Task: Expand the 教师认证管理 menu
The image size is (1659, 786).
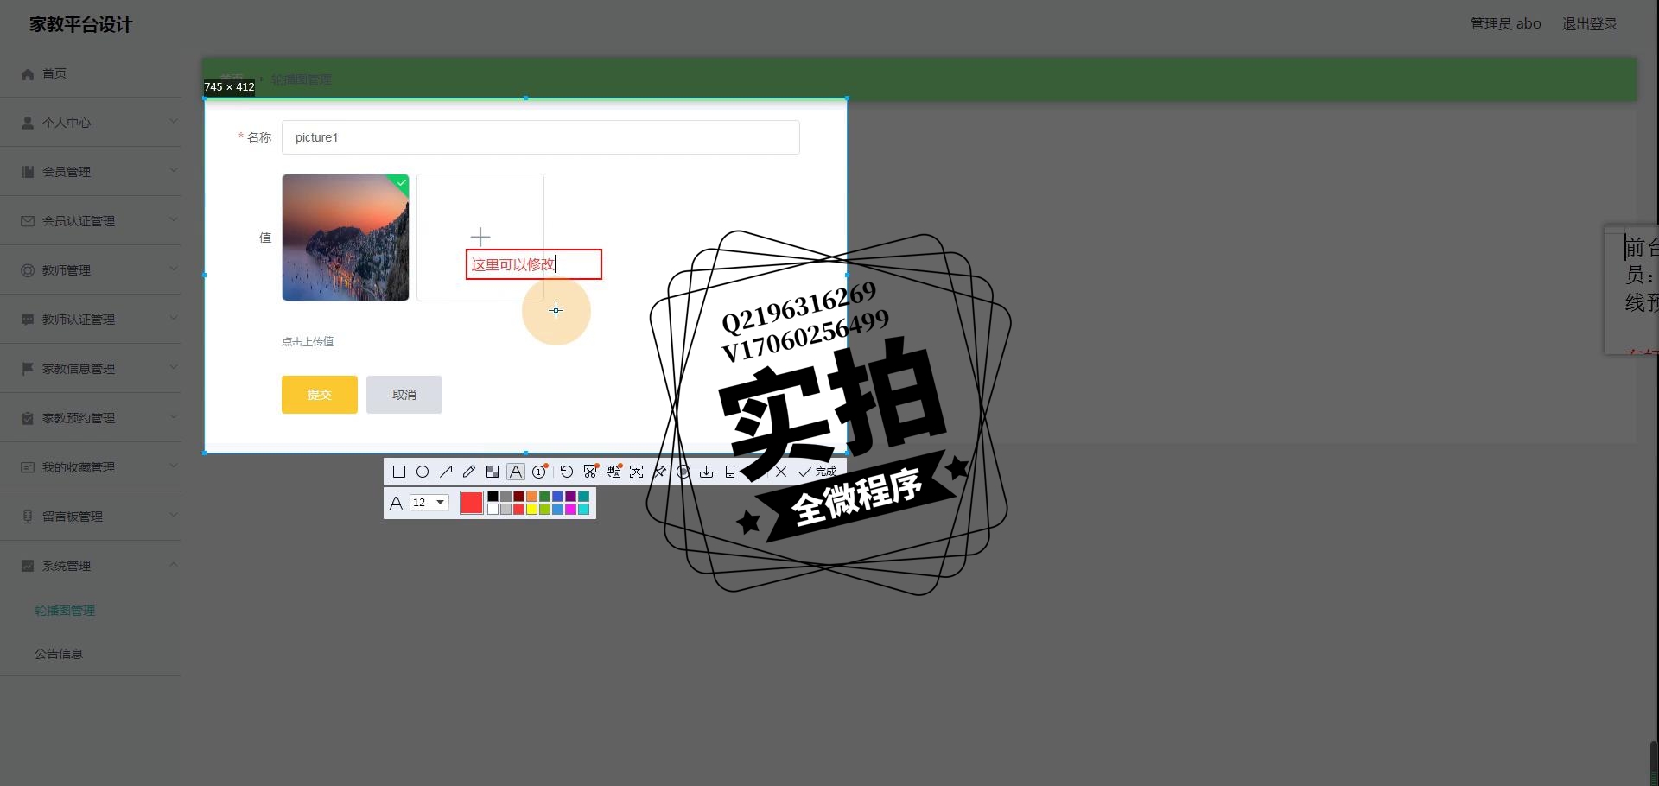Action: coord(91,320)
